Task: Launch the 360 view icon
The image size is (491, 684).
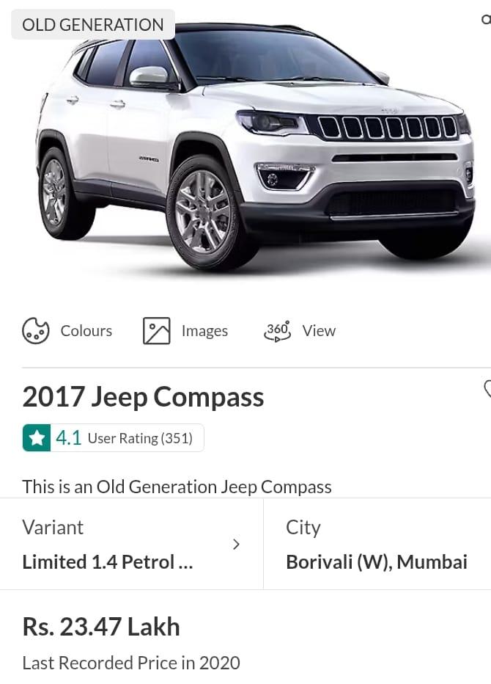Action: point(277,331)
